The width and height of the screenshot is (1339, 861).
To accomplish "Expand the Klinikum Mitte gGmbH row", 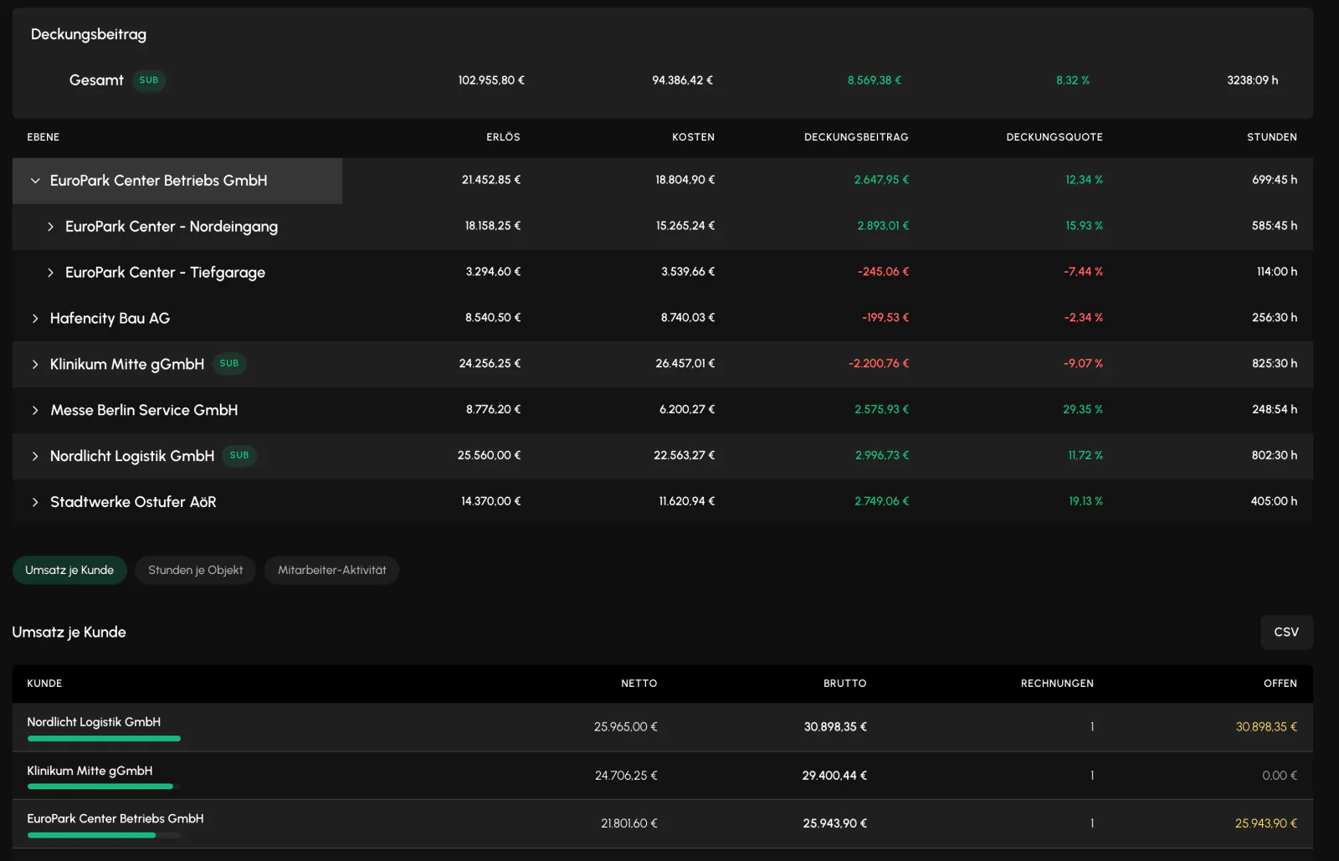I will pos(35,365).
